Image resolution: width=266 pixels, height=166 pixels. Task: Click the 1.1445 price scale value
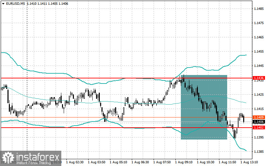[x=259, y=66]
